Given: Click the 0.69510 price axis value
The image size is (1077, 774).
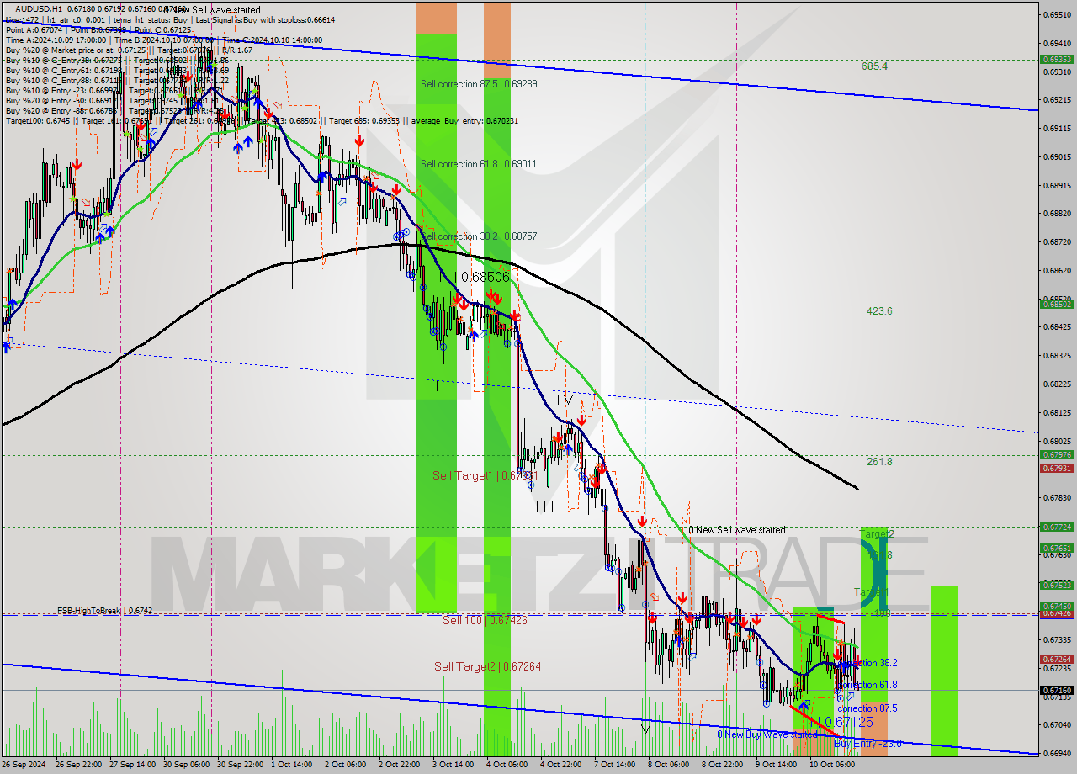Looking at the screenshot, I should (x=1057, y=14).
